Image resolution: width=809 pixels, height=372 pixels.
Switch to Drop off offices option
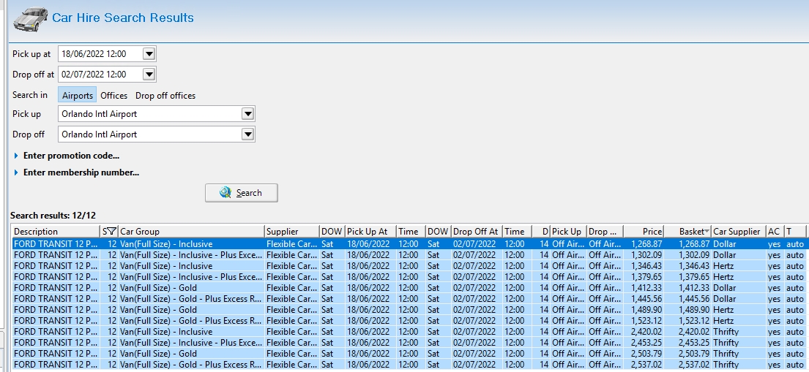[165, 95]
